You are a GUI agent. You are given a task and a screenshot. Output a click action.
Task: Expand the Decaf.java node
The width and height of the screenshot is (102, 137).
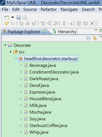click(21, 85)
